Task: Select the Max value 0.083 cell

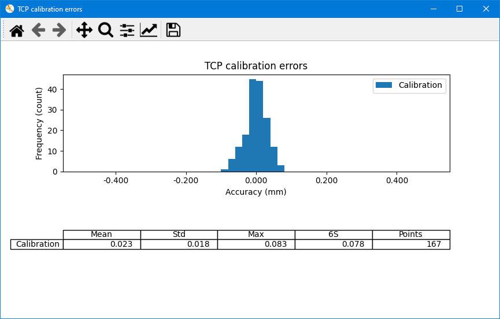Action: point(256,244)
